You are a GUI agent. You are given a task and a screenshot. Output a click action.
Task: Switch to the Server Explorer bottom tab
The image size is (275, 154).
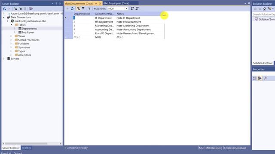tap(11, 148)
